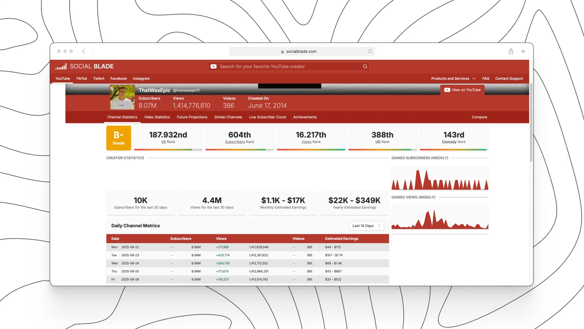Switch to the Instagram platform tab
The image size is (584, 329).
click(x=141, y=79)
